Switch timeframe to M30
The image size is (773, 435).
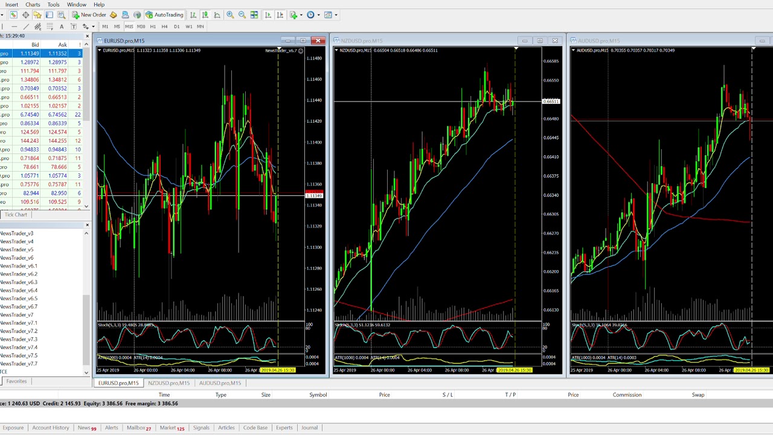click(x=141, y=27)
